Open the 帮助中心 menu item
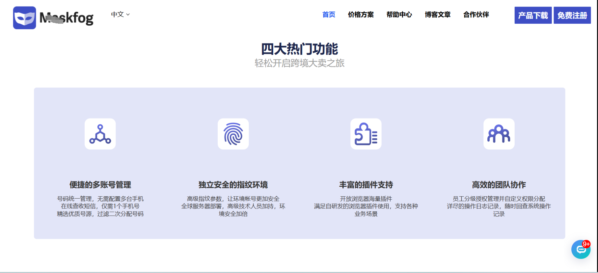598x273 pixels. click(399, 14)
